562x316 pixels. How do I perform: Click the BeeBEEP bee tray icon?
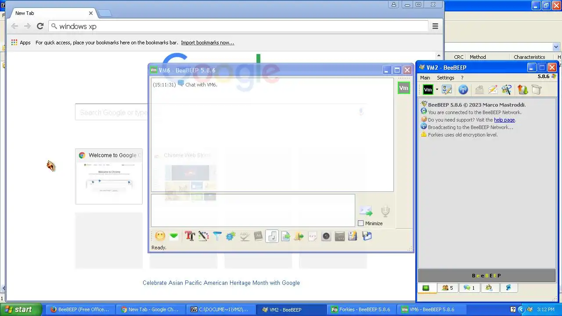coord(530,309)
